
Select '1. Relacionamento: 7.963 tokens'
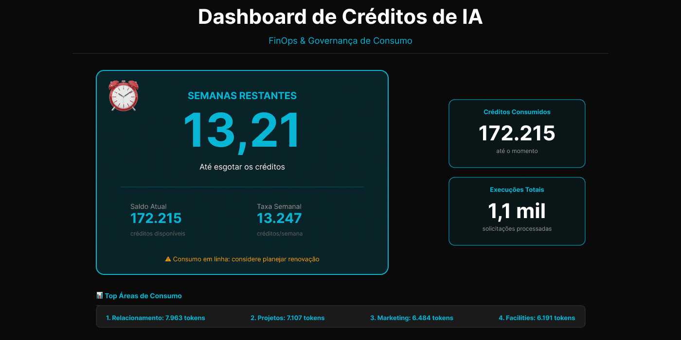pyautogui.click(x=156, y=318)
